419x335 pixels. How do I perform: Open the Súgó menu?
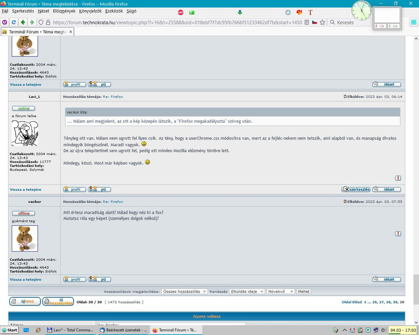[132, 11]
